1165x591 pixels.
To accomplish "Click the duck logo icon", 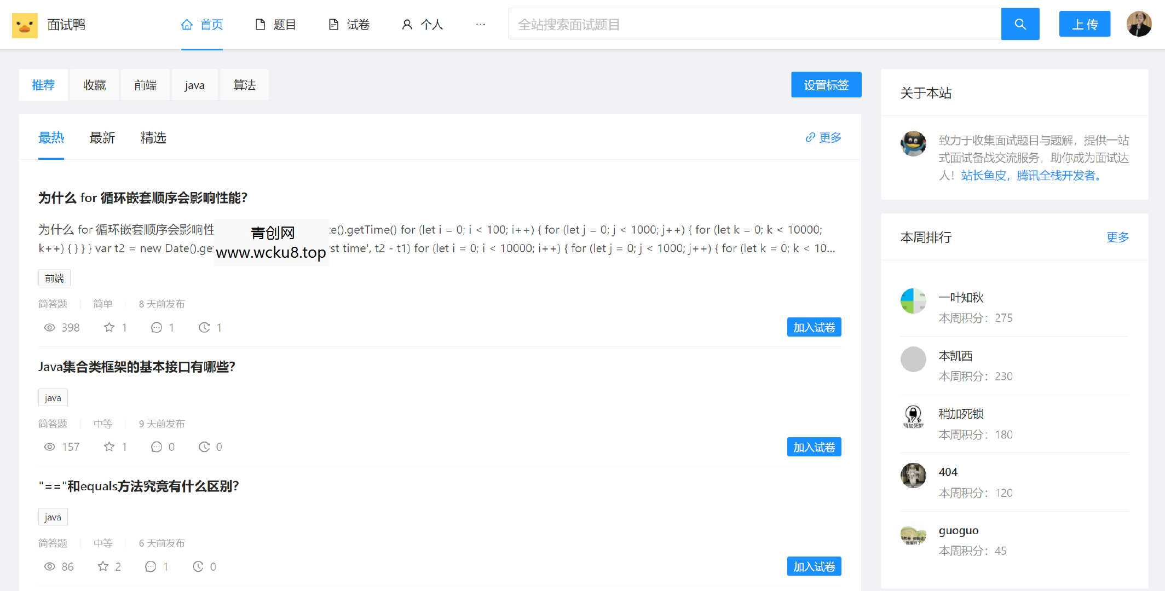I will pyautogui.click(x=25, y=25).
